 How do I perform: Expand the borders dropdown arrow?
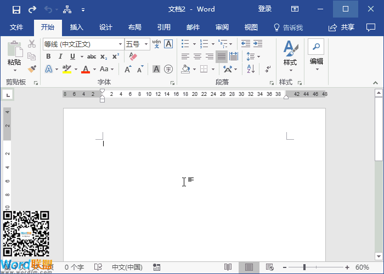coord(213,70)
